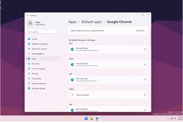This screenshot has width=183, height=123.
Task: Open Windows Update category
Action: (x=43, y=88)
